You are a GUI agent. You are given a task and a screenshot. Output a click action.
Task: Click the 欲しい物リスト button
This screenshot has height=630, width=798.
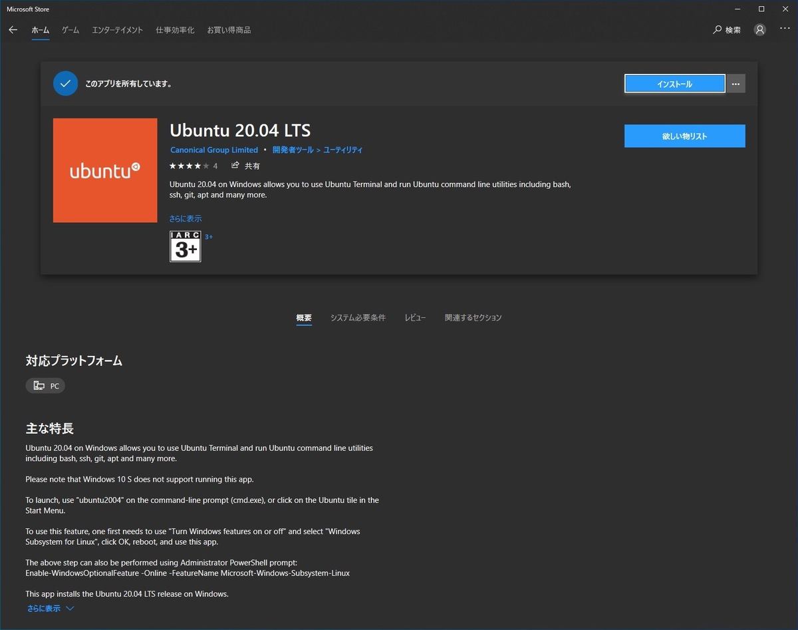[684, 136]
